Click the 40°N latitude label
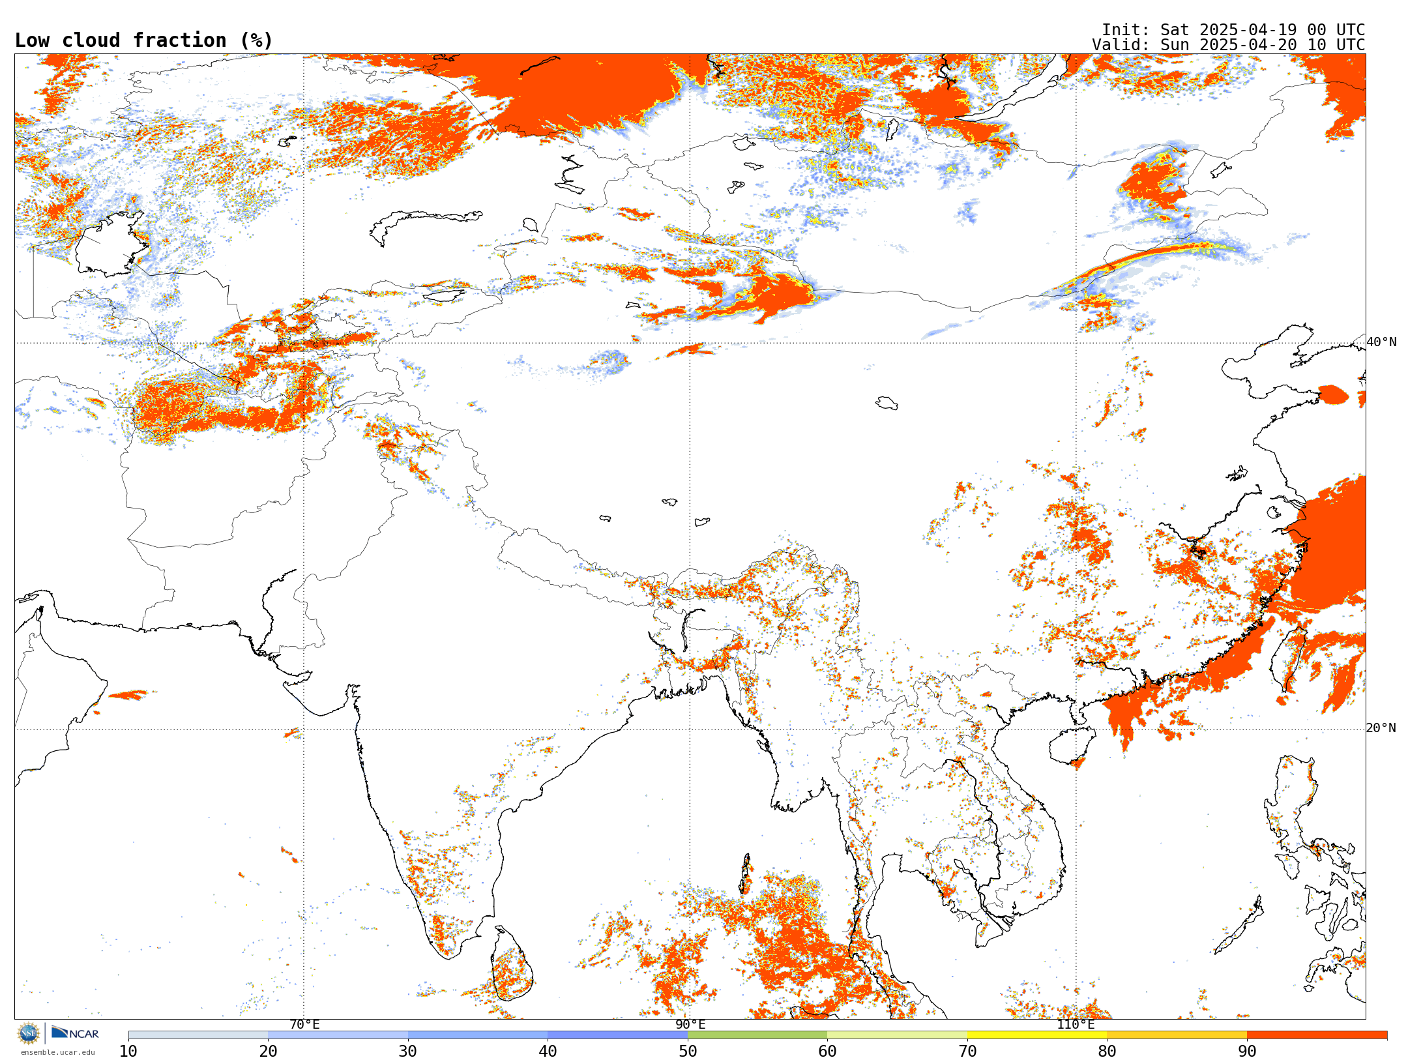 pyautogui.click(x=1381, y=342)
